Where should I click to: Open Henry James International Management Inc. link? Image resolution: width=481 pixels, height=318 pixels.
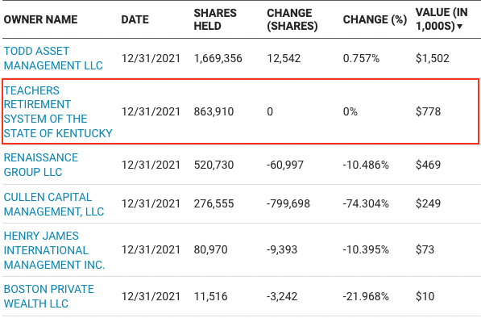click(x=54, y=250)
